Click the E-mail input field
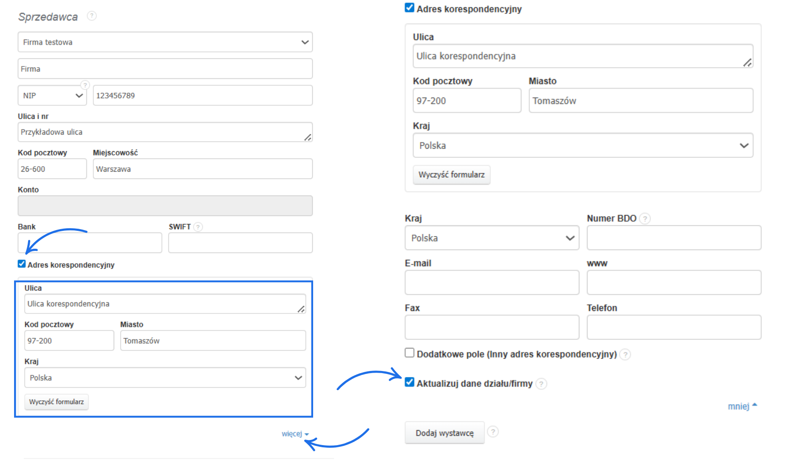 (492, 282)
